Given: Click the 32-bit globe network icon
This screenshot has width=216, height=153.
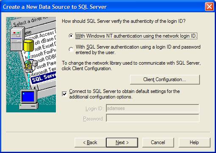Looking at the screenshot, I should click(29, 66).
